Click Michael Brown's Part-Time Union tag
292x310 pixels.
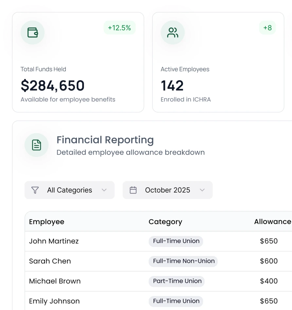coord(177,281)
